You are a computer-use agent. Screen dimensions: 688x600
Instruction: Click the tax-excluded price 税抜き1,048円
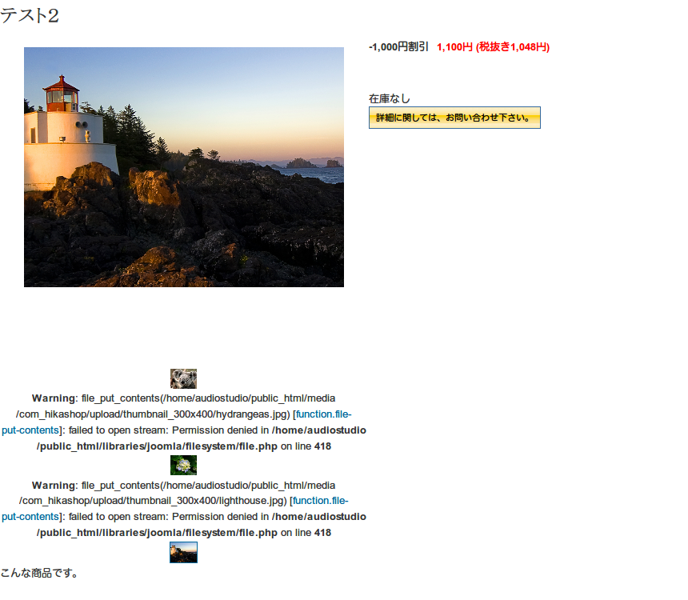tap(513, 47)
